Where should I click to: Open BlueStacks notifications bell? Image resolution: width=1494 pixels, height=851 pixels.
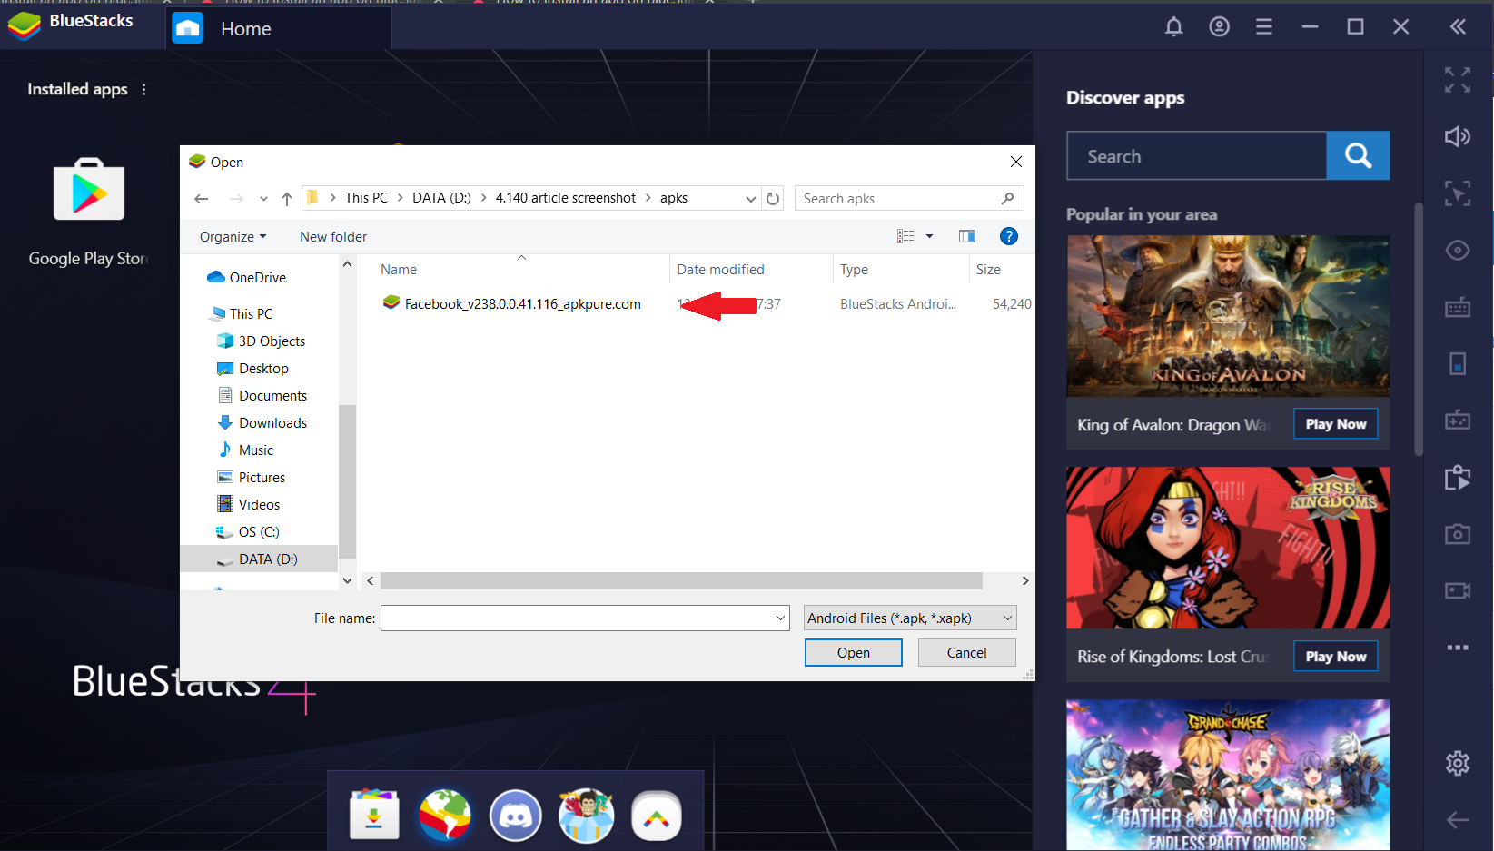pyautogui.click(x=1173, y=27)
